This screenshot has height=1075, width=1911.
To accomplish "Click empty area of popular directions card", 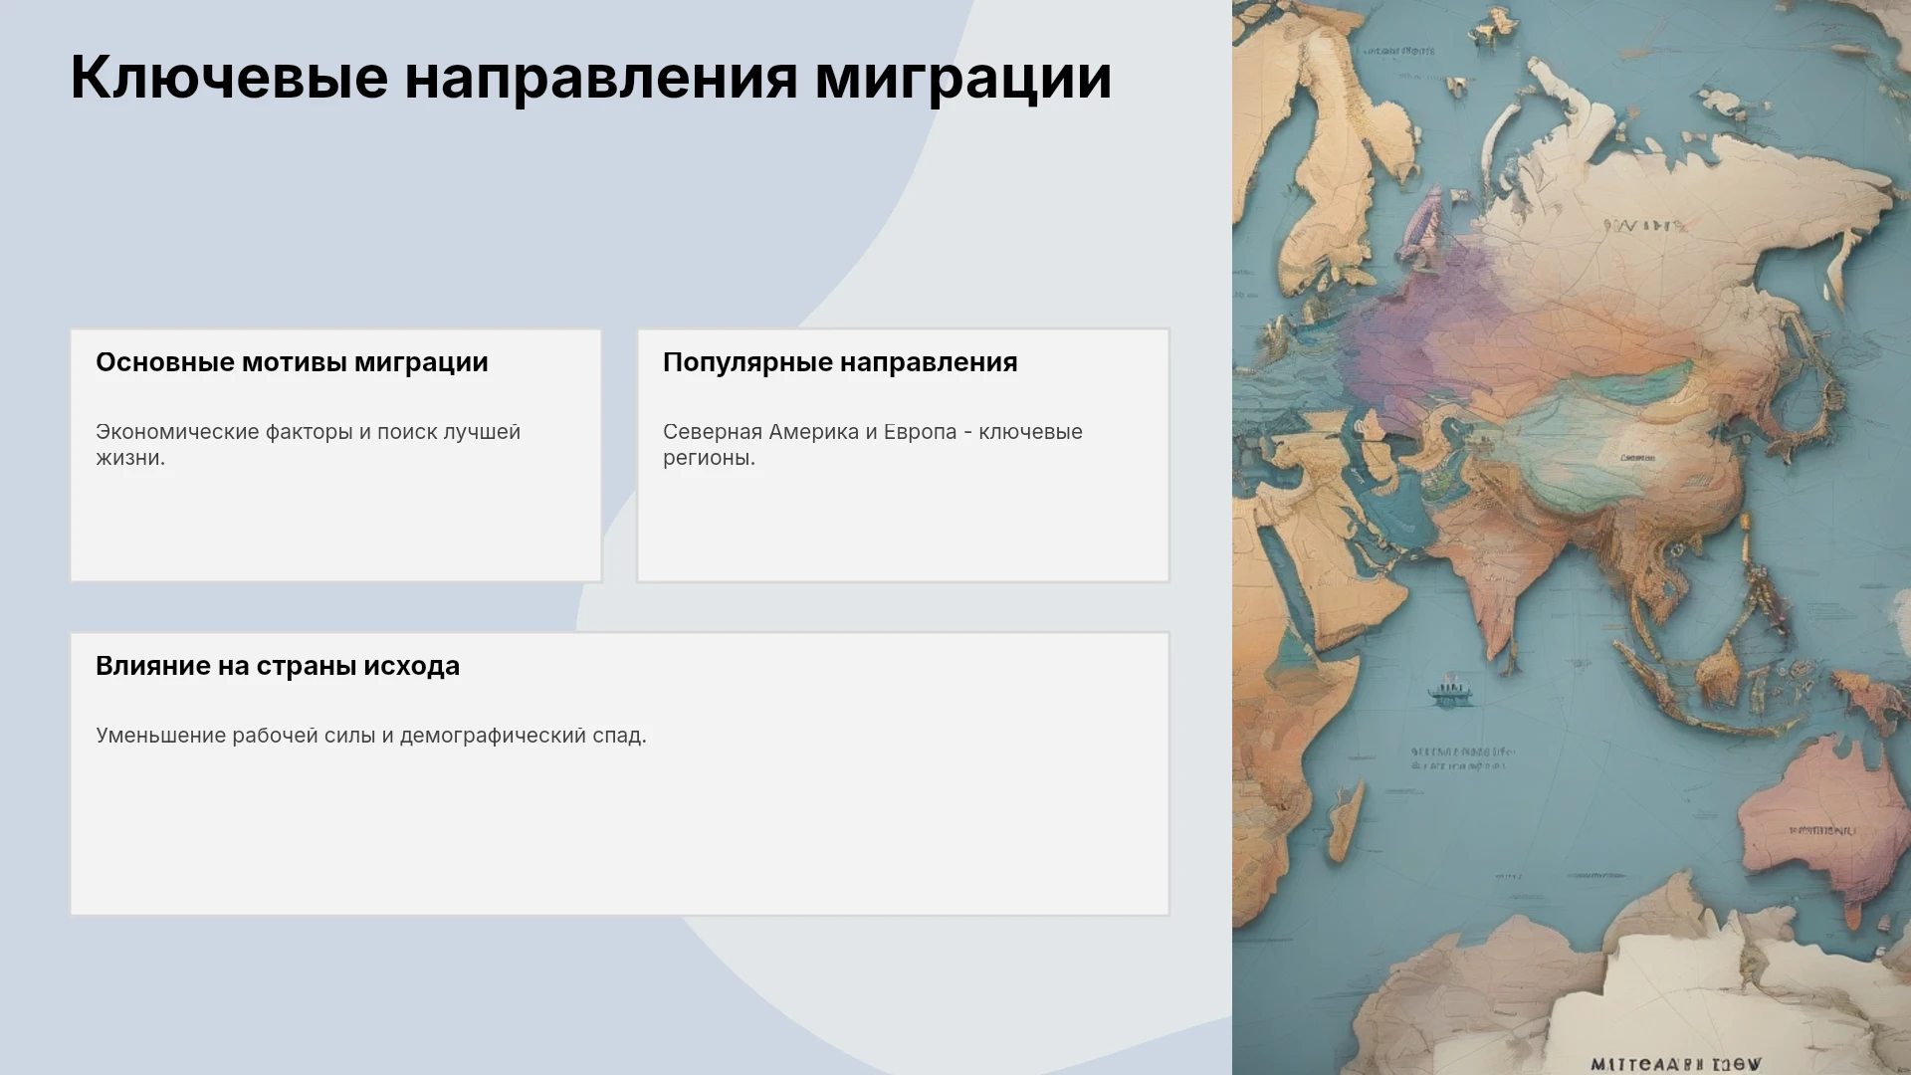I will click(903, 528).
